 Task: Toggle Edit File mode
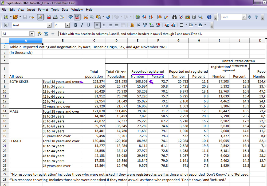tap(40, 17)
